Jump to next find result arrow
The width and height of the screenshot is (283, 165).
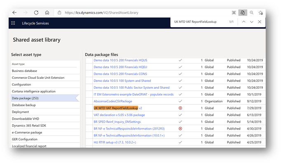pos(252,22)
